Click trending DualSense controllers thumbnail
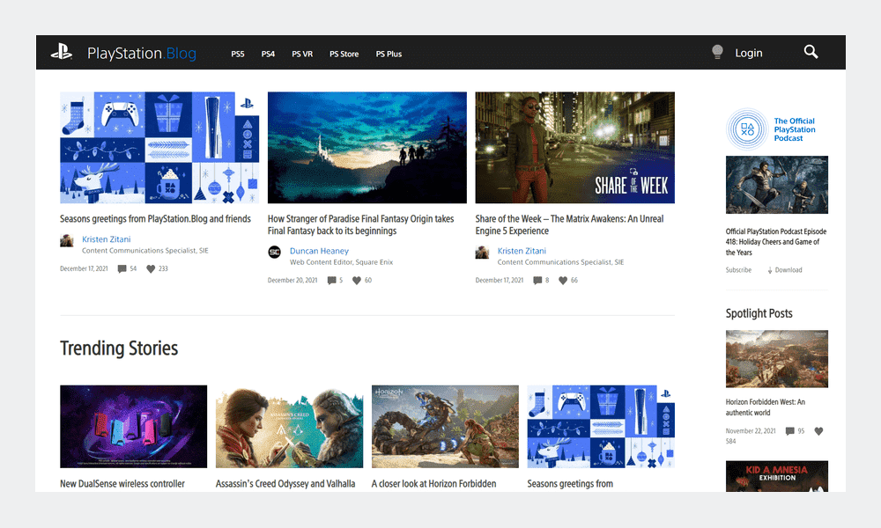This screenshot has height=528, width=881. 134,427
